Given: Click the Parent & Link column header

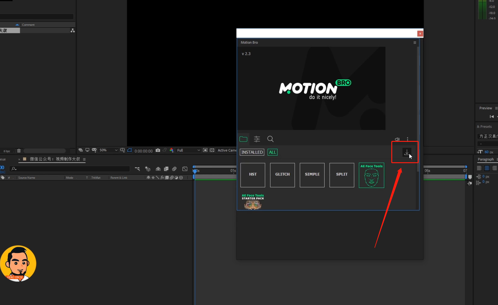Looking at the screenshot, I should (x=119, y=178).
